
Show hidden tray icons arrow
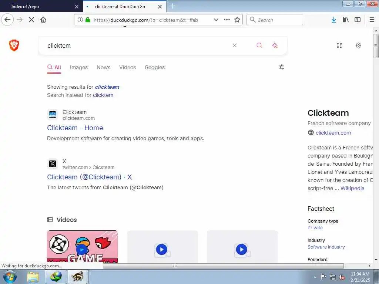tap(315, 277)
